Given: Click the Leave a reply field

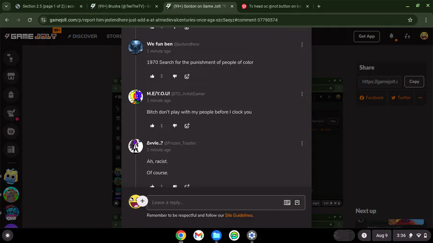Looking at the screenshot, I should click(216, 203).
